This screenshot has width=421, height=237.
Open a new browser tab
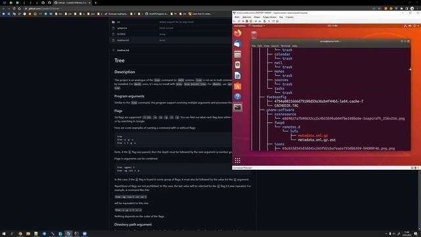click(x=95, y=3)
